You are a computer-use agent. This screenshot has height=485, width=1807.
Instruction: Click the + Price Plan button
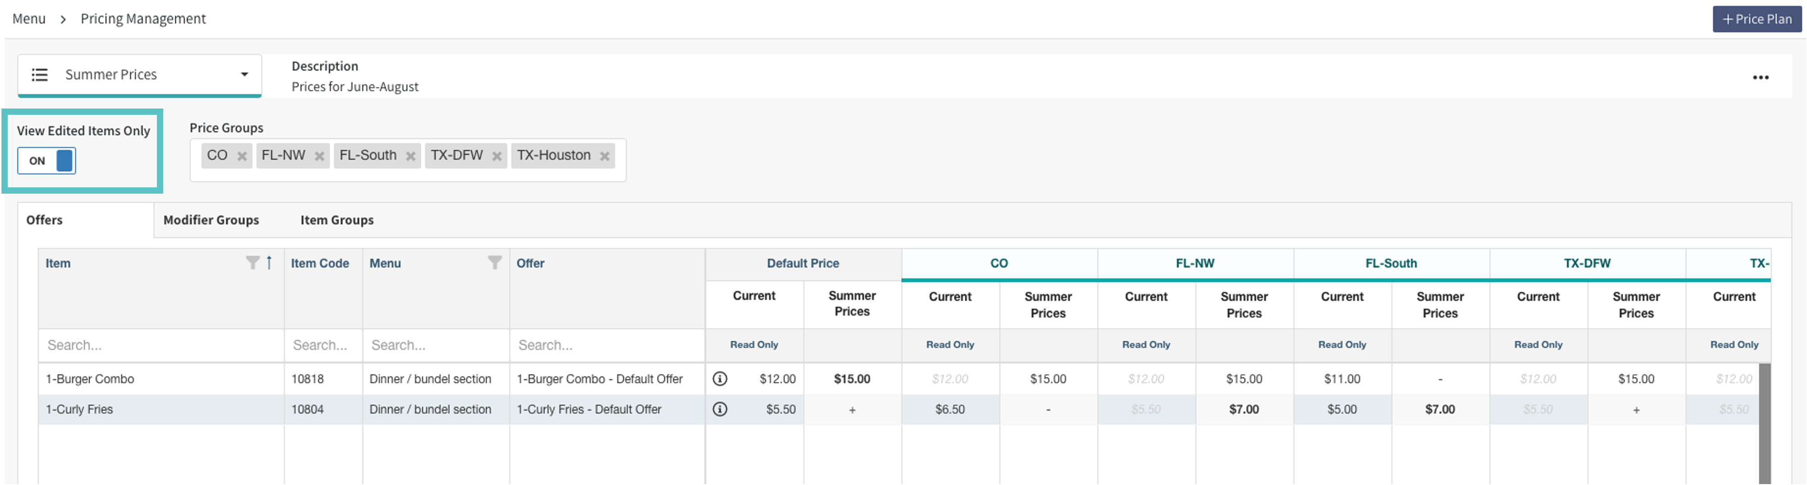pyautogui.click(x=1757, y=19)
